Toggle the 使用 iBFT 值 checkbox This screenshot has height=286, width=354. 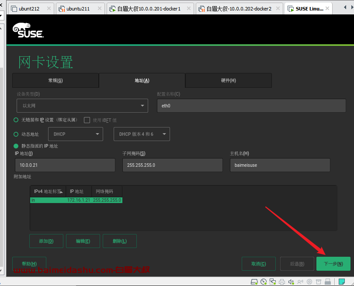coord(87,120)
